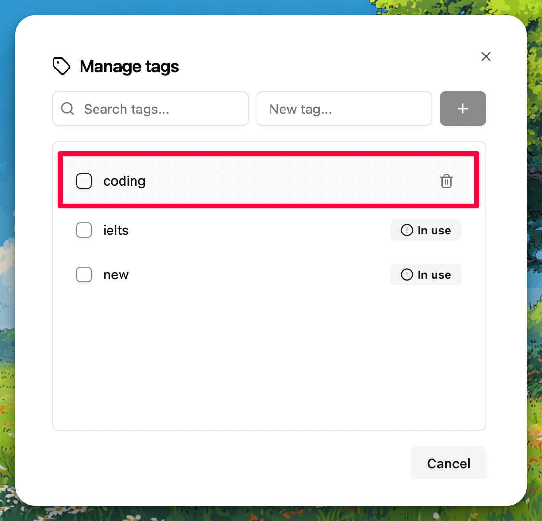Click into the New tag input
The width and height of the screenshot is (542, 521).
[x=344, y=109]
